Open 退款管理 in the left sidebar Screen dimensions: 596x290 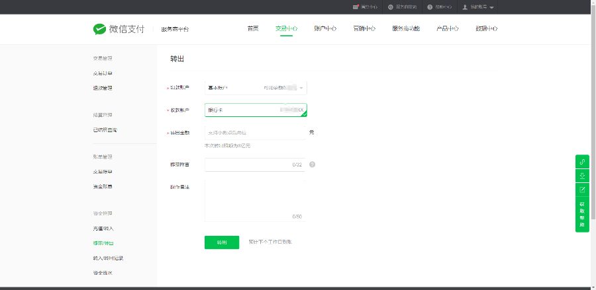pyautogui.click(x=103, y=88)
